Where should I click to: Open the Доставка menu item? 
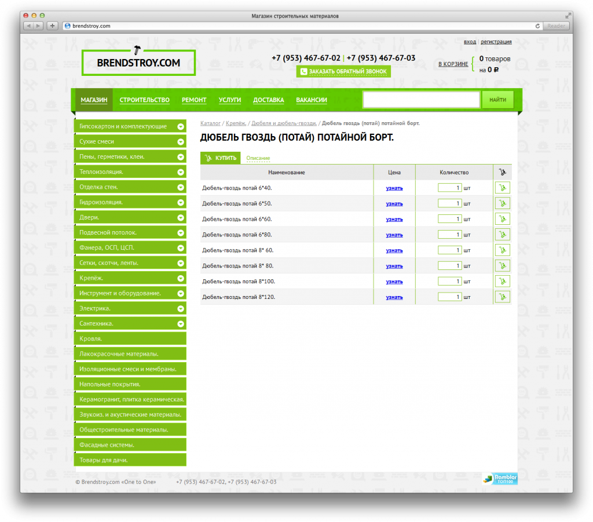269,100
